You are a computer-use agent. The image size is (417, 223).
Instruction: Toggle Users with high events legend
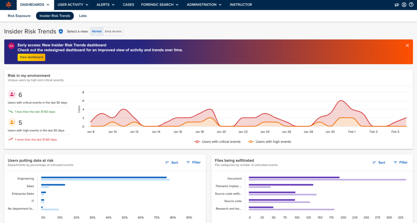pyautogui.click(x=270, y=142)
